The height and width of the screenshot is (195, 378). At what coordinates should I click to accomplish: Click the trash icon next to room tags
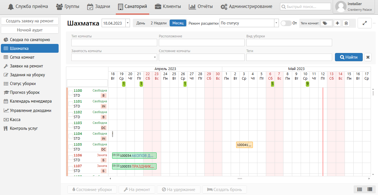[x=346, y=23]
